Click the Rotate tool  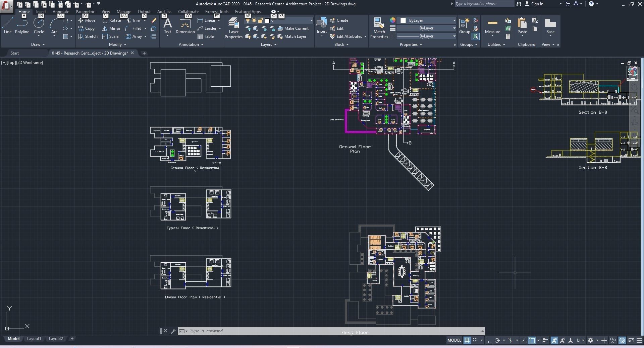112,20
